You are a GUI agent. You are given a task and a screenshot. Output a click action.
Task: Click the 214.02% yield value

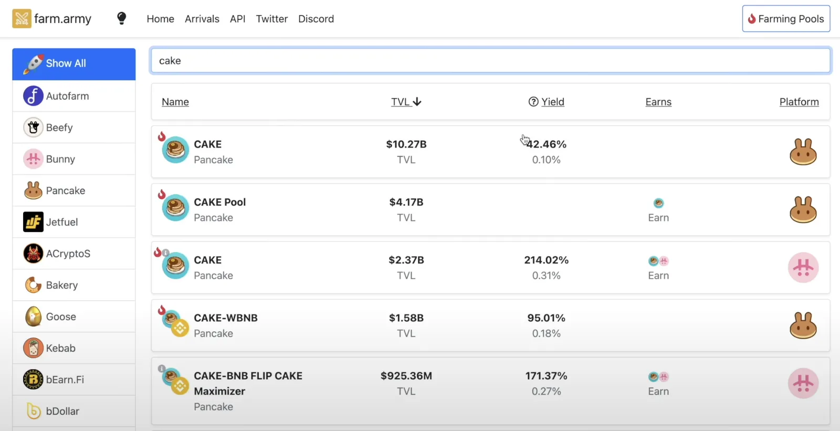pos(547,260)
